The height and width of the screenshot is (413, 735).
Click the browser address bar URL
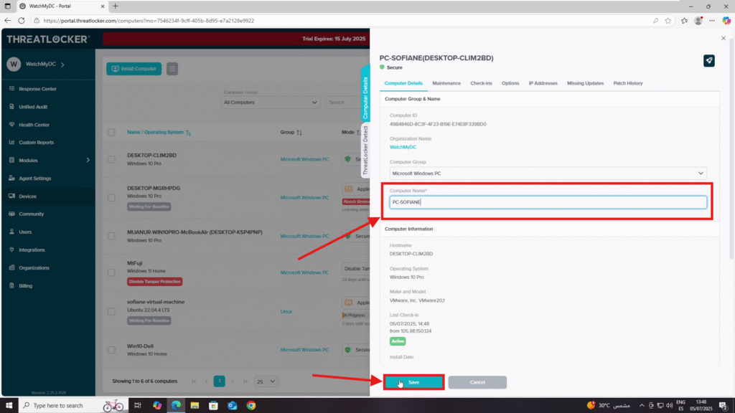tap(149, 21)
